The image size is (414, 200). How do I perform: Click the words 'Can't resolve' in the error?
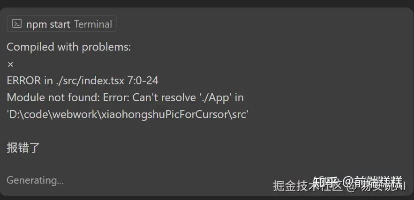point(164,97)
